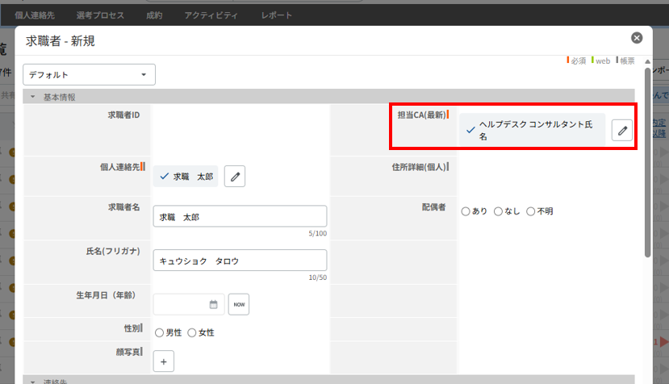Select 女性 gender radio button
669x384 pixels.
[192, 332]
